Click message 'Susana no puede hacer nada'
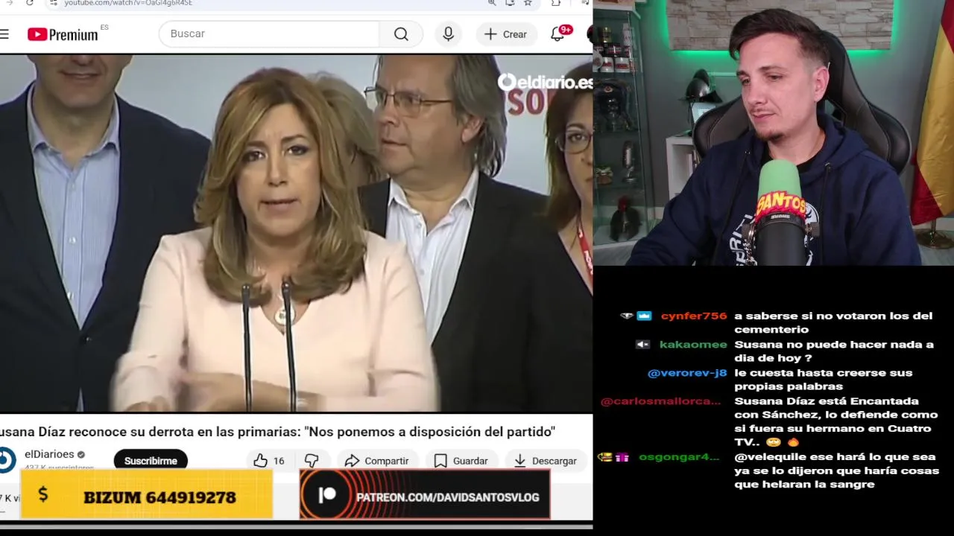The height and width of the screenshot is (536, 954). click(x=834, y=351)
